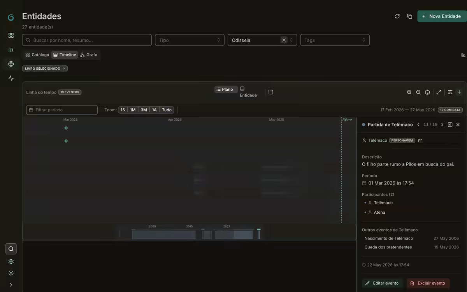Create a Nova Entidade
This screenshot has height=292, width=467.
442,16
